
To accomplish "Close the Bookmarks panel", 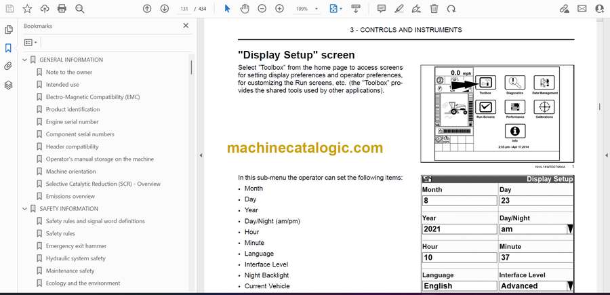I will coord(186,26).
